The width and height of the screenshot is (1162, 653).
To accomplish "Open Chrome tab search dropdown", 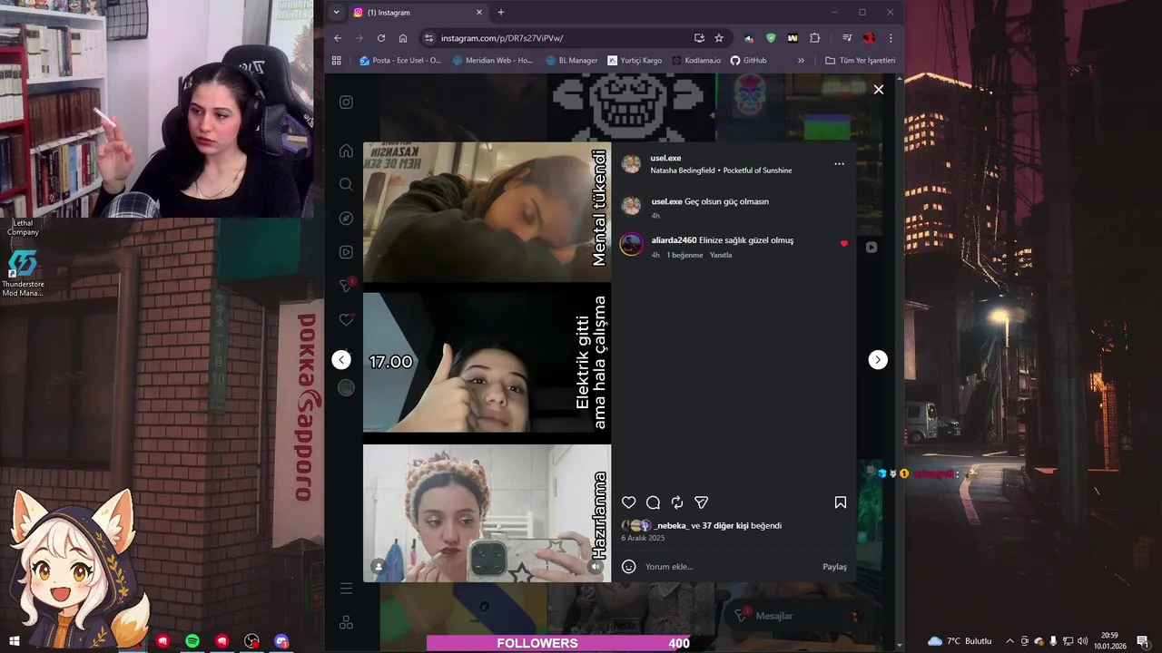I will [336, 13].
